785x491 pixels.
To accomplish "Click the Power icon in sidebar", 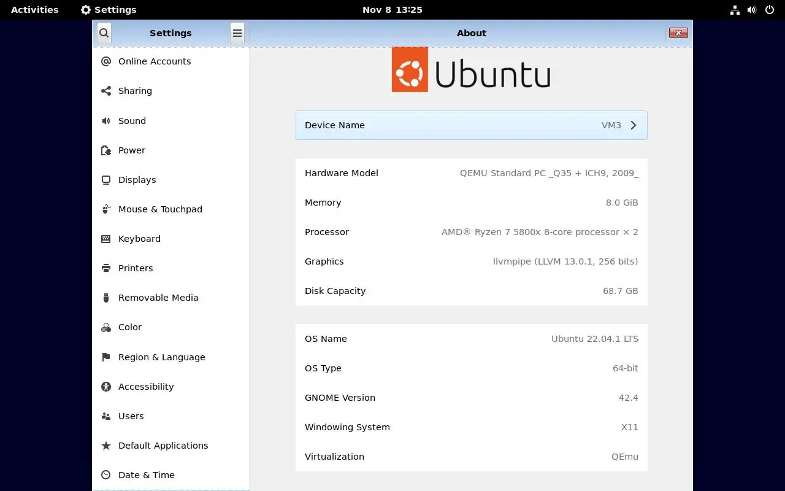I will [106, 150].
